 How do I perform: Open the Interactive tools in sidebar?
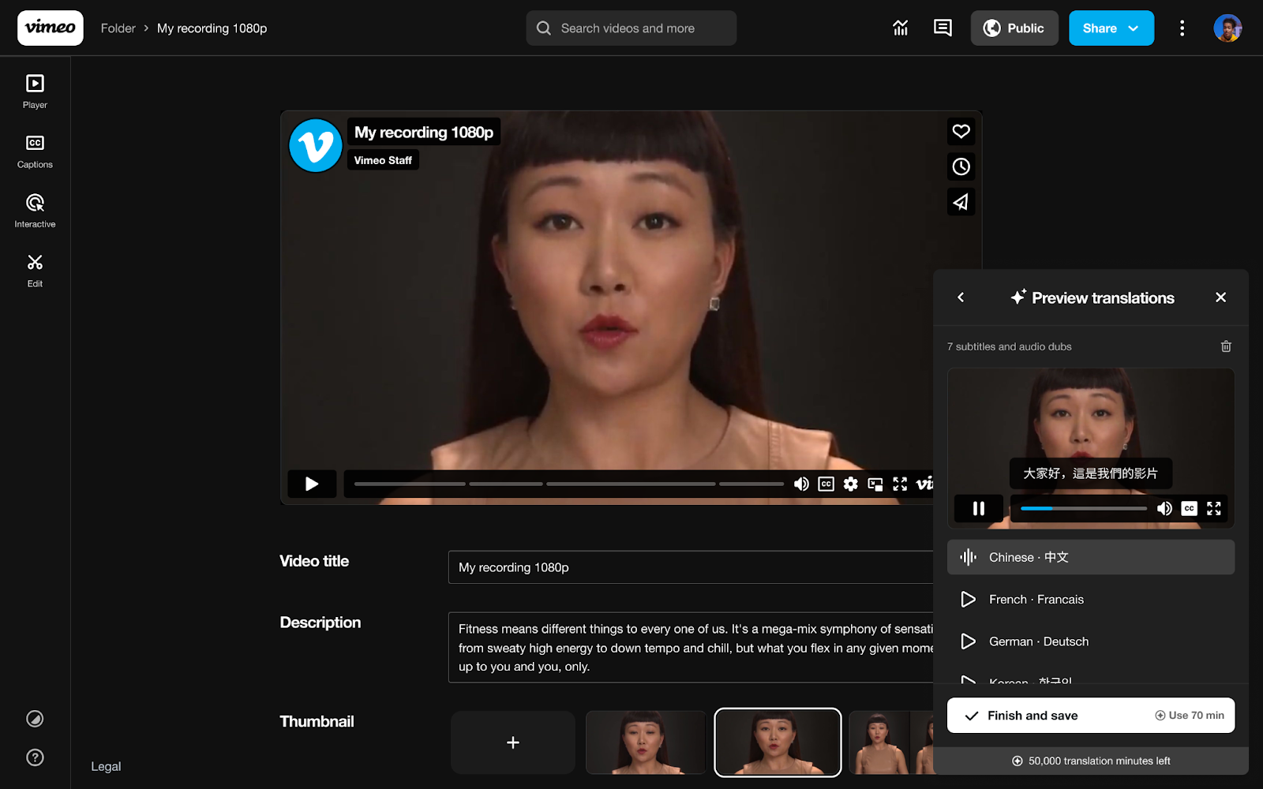click(x=35, y=211)
